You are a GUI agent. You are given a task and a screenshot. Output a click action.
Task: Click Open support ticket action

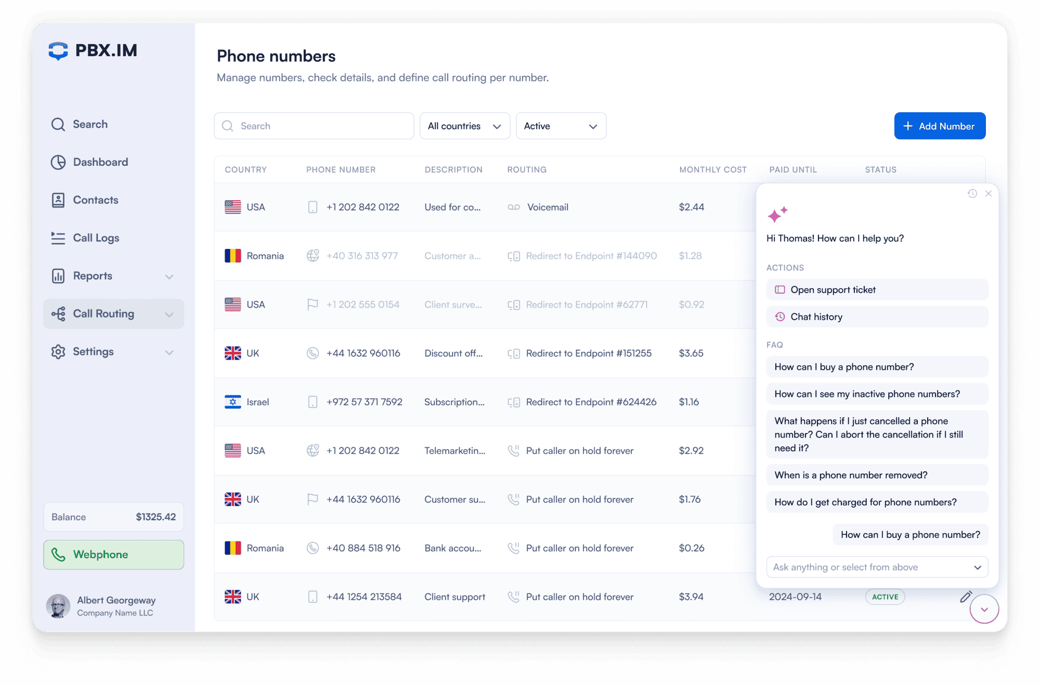coord(877,290)
